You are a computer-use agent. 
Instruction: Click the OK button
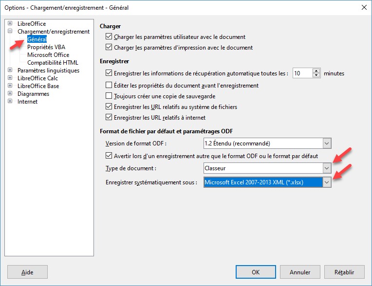255,272
